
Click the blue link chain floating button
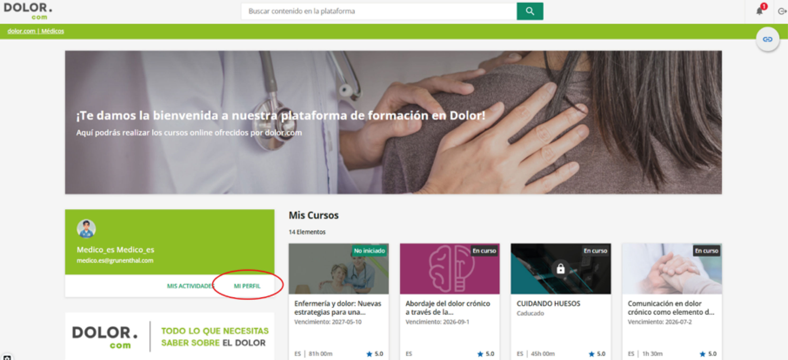coord(767,39)
